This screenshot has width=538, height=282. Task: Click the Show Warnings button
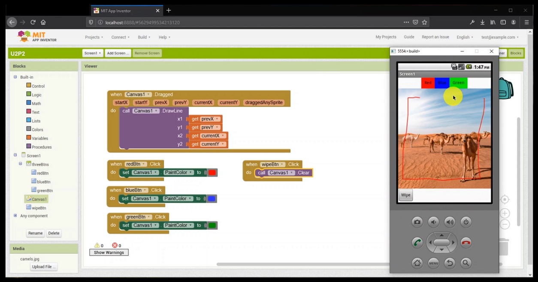[x=109, y=252]
